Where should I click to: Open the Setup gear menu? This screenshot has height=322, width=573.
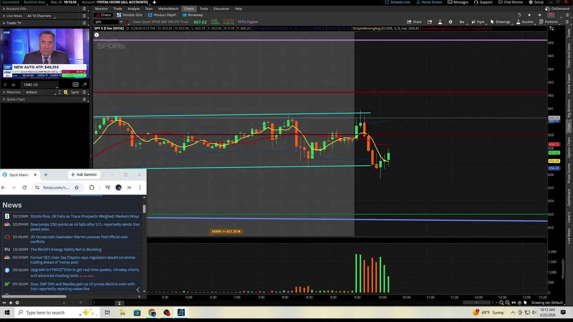(536, 2)
